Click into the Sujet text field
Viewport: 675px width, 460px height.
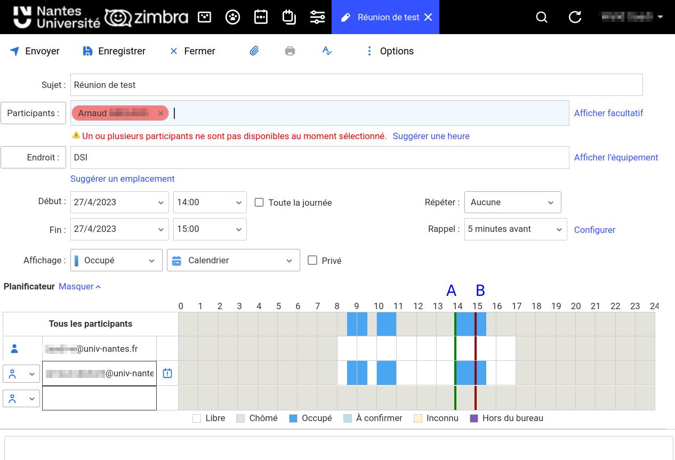pos(356,85)
